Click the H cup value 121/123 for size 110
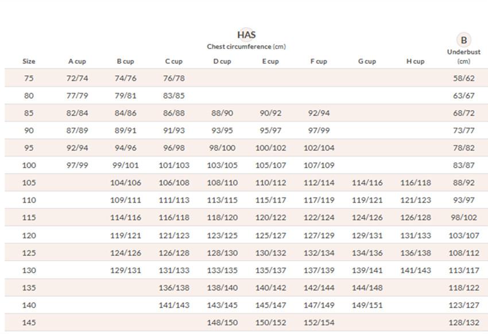This screenshot has height=334, width=488. tap(415, 200)
